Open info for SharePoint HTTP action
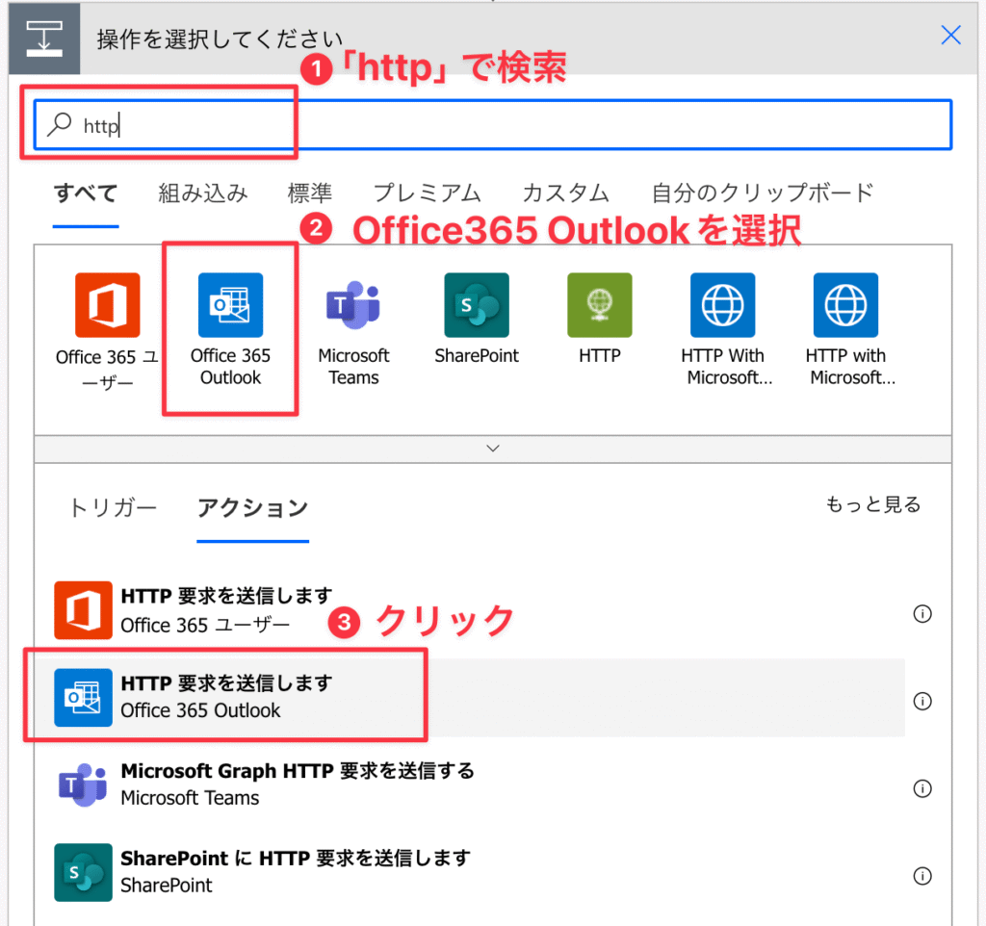The height and width of the screenshot is (926, 986). click(922, 876)
